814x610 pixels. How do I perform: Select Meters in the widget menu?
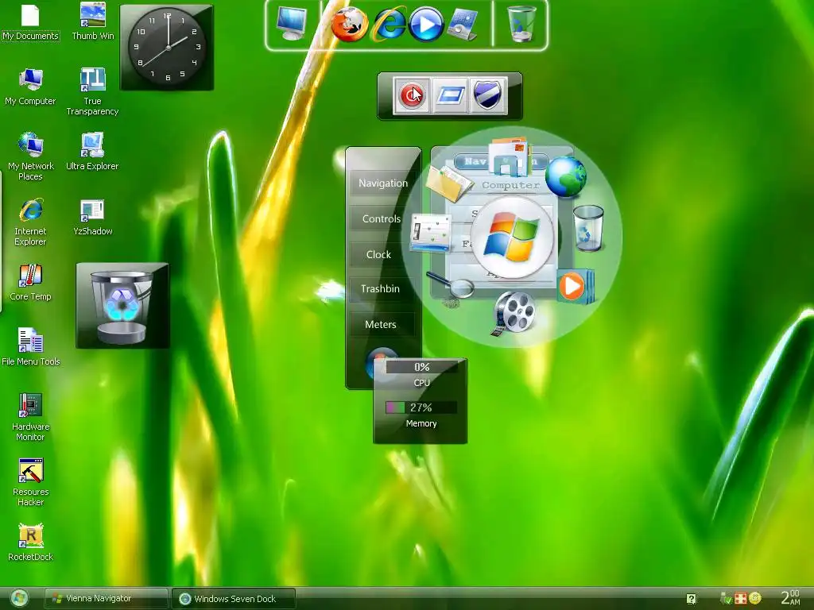(x=381, y=325)
